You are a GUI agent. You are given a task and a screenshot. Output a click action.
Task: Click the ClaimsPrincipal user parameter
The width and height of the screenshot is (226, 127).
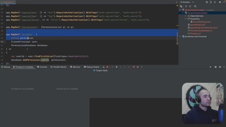point(24,42)
